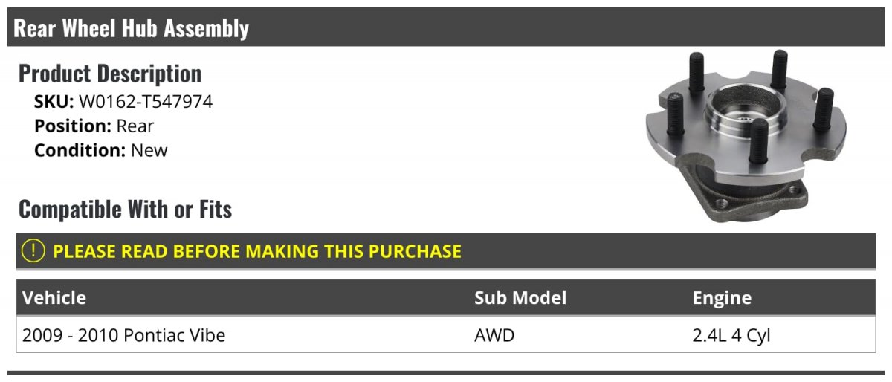Viewport: 892px width, 382px height.
Task: Click the bold SKU label
Action: pos(54,102)
